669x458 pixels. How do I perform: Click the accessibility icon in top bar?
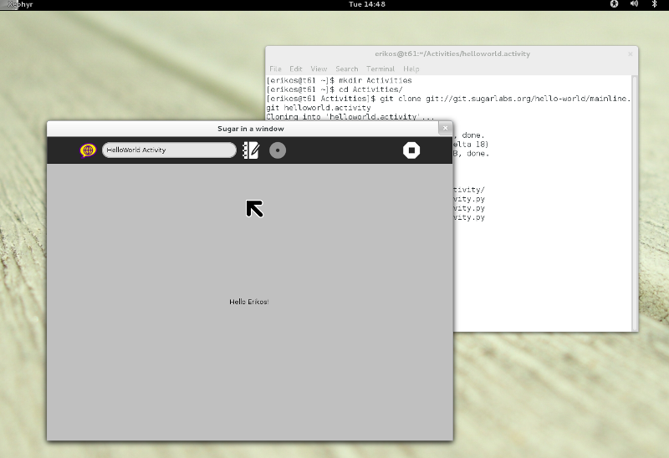click(x=615, y=5)
